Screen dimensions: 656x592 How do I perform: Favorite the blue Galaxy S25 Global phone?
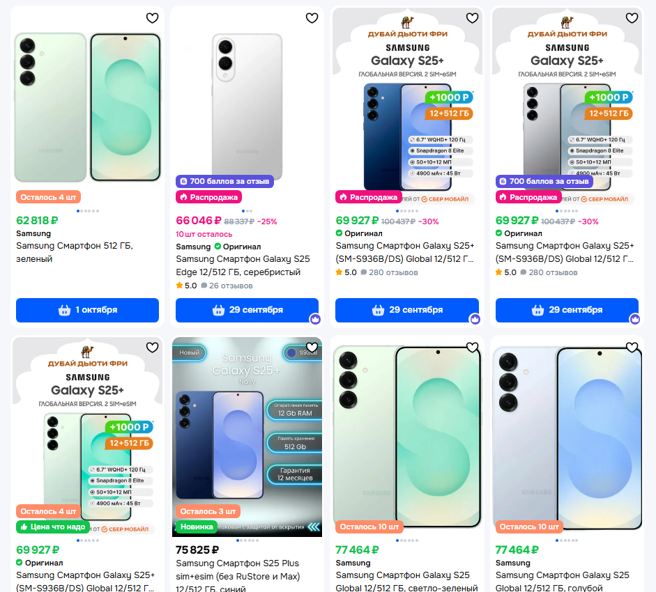click(632, 348)
